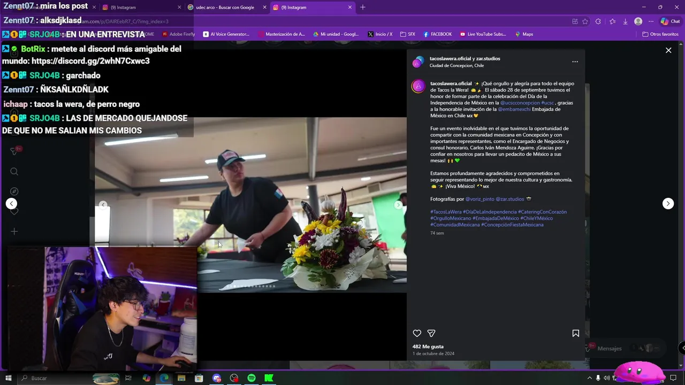Open Windows notification center
This screenshot has width=685, height=385.
(673, 378)
